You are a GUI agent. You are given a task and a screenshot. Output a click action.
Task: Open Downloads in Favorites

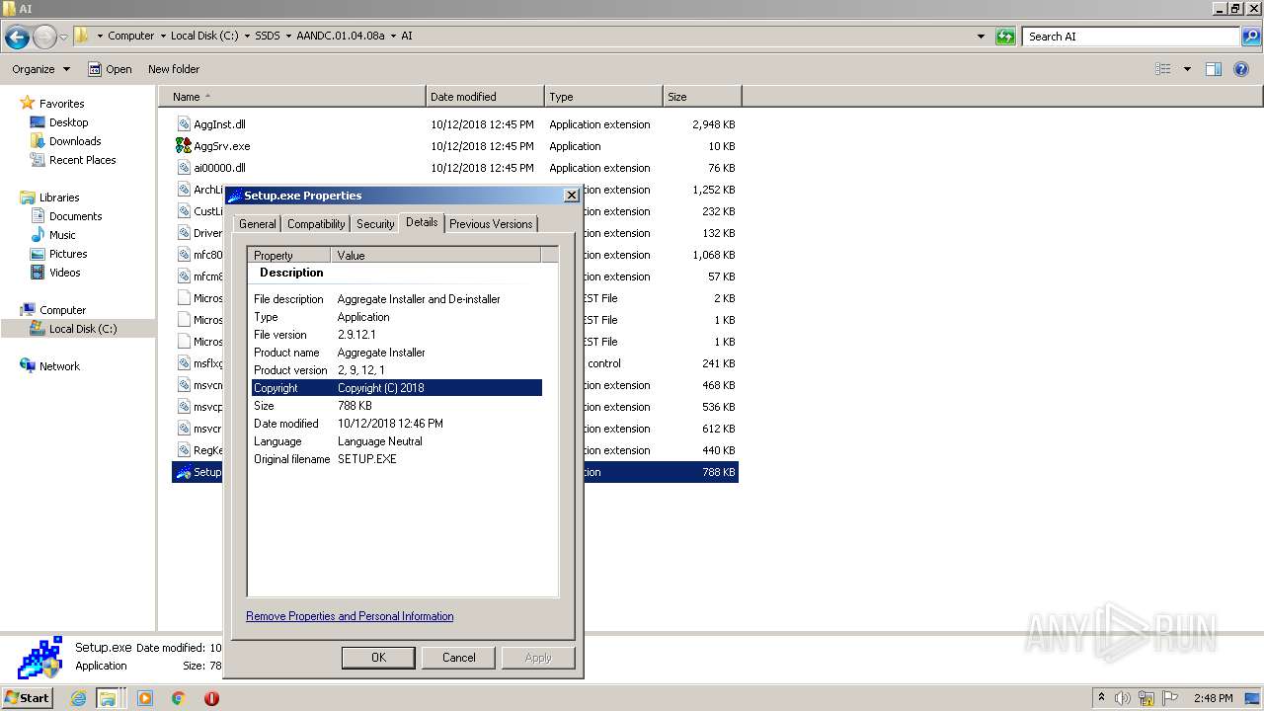tap(75, 141)
